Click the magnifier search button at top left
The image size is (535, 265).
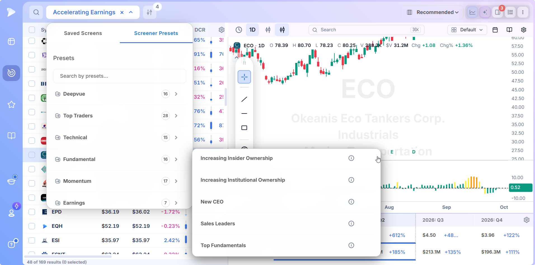(x=36, y=12)
